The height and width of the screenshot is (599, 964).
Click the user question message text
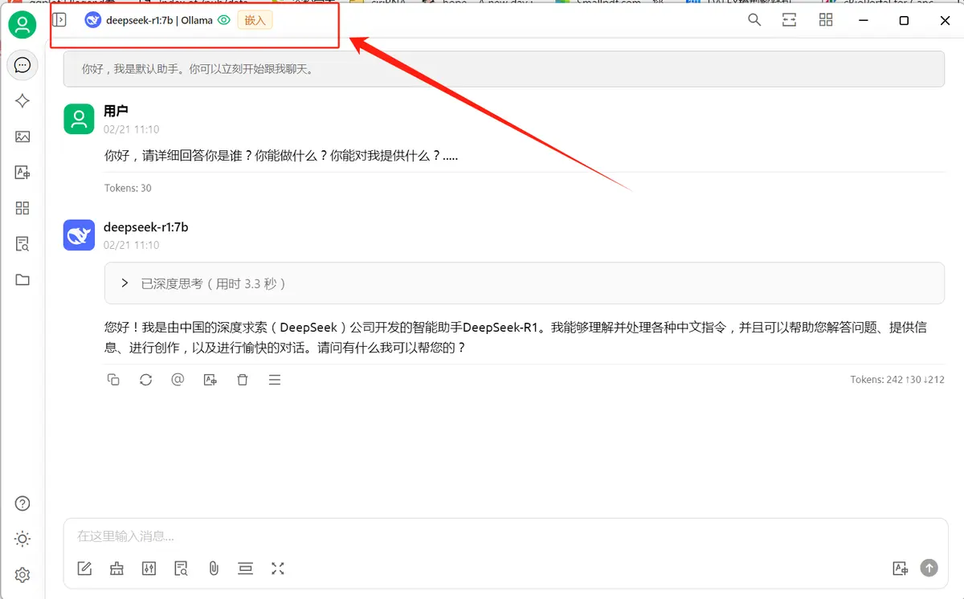point(281,156)
